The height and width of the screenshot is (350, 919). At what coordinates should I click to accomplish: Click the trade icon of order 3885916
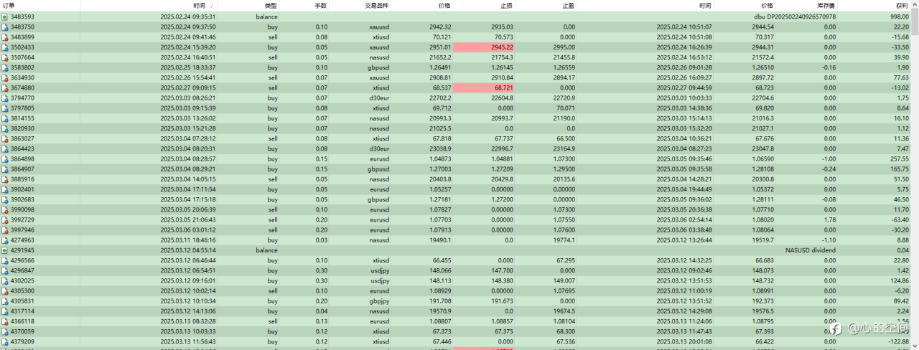(4, 179)
